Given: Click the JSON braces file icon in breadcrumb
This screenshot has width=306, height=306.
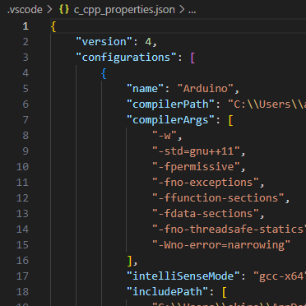Looking at the screenshot, I should [63, 10].
